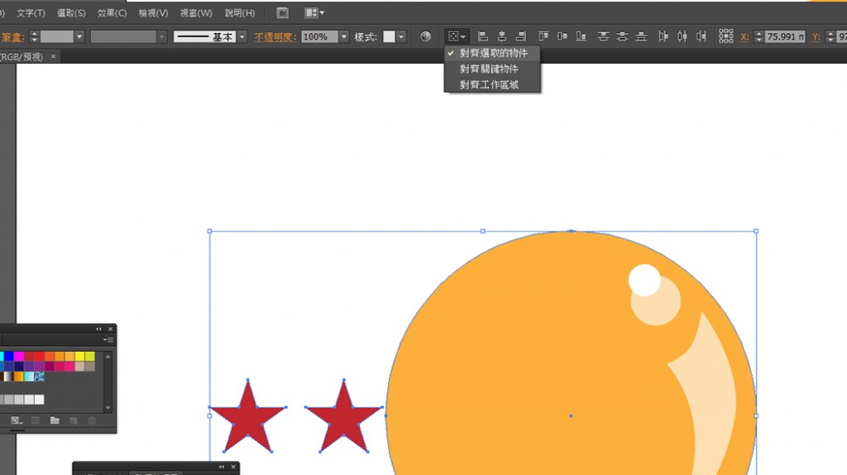Click the reference point grid icon
This screenshot has width=847, height=475.
tap(726, 36)
